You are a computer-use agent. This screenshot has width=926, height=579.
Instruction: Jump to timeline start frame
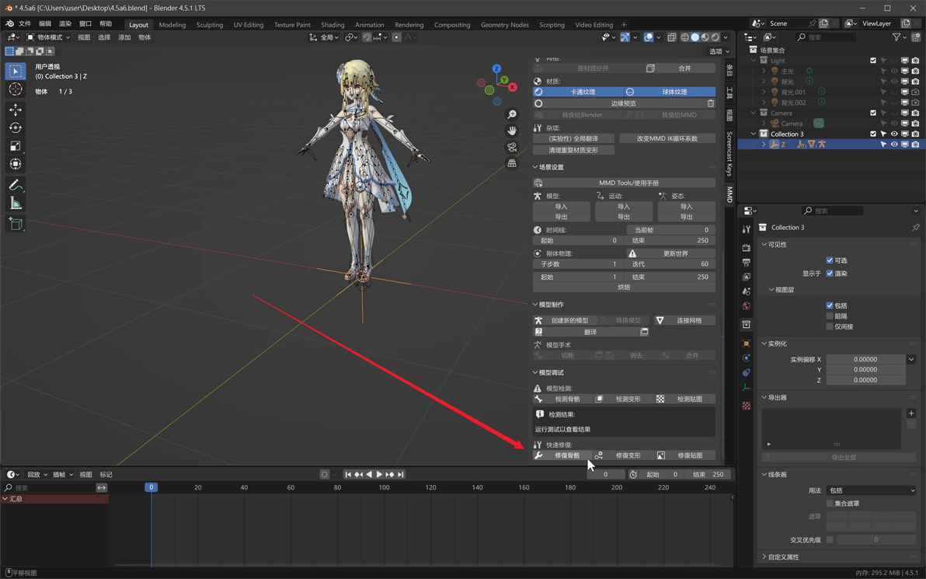(348, 474)
